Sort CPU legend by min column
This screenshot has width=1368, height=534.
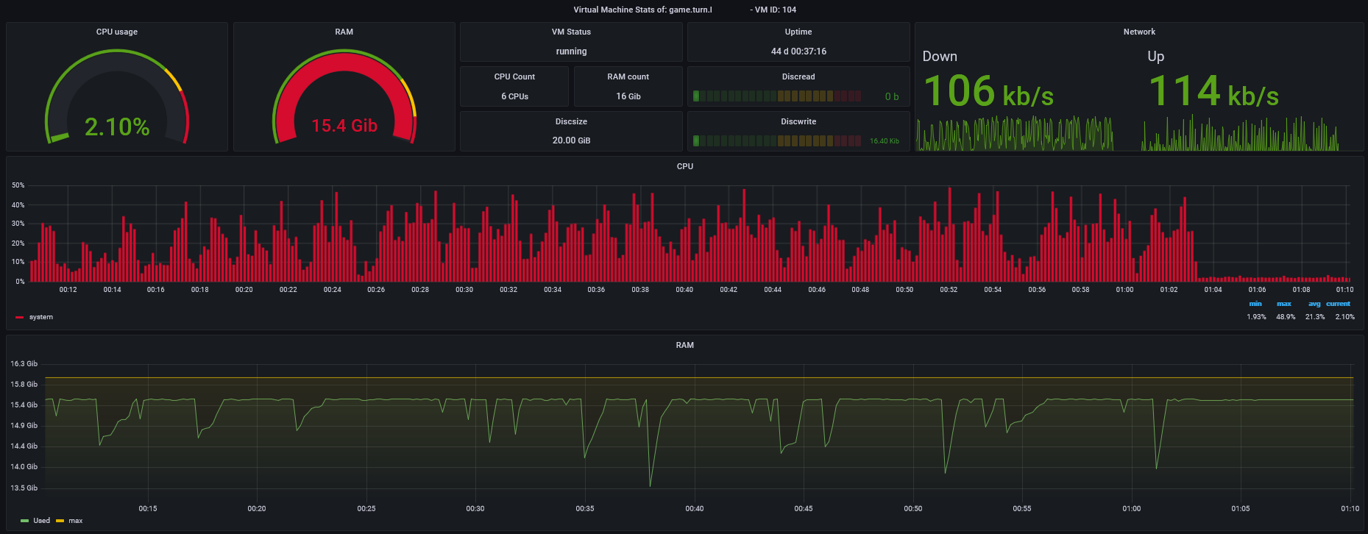click(x=1255, y=304)
